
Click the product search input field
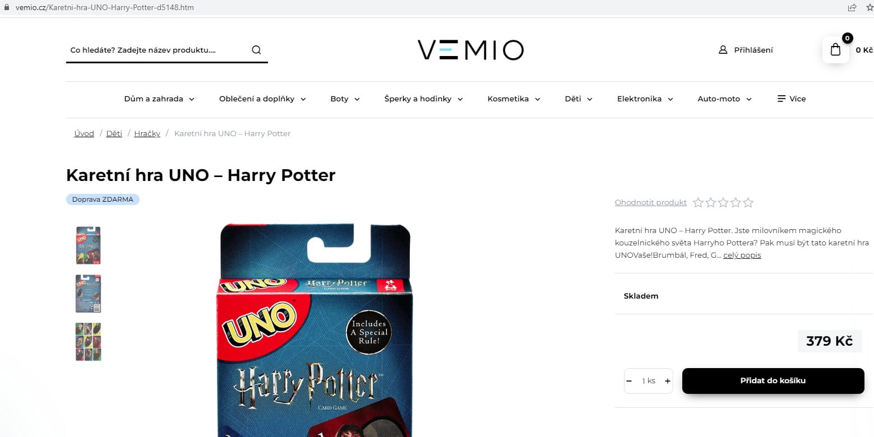[158, 50]
